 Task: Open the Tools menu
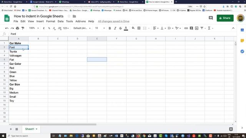69,21
